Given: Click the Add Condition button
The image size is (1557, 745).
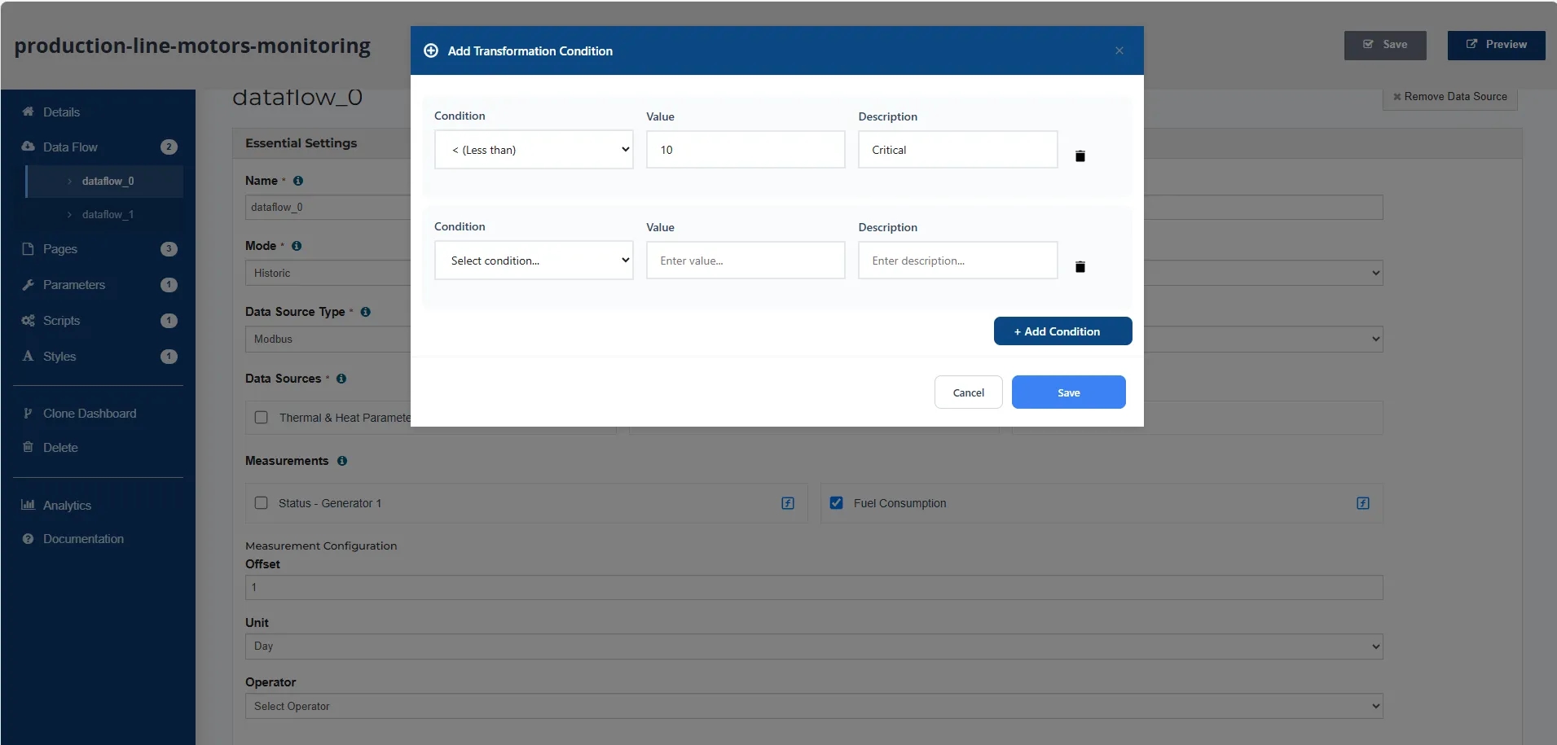Looking at the screenshot, I should [x=1062, y=331].
